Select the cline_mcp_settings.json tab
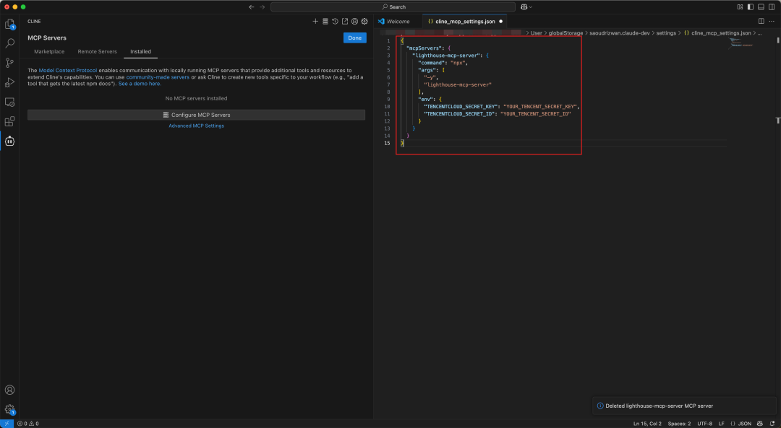Screen dimensions: 781x428 pos(465,22)
